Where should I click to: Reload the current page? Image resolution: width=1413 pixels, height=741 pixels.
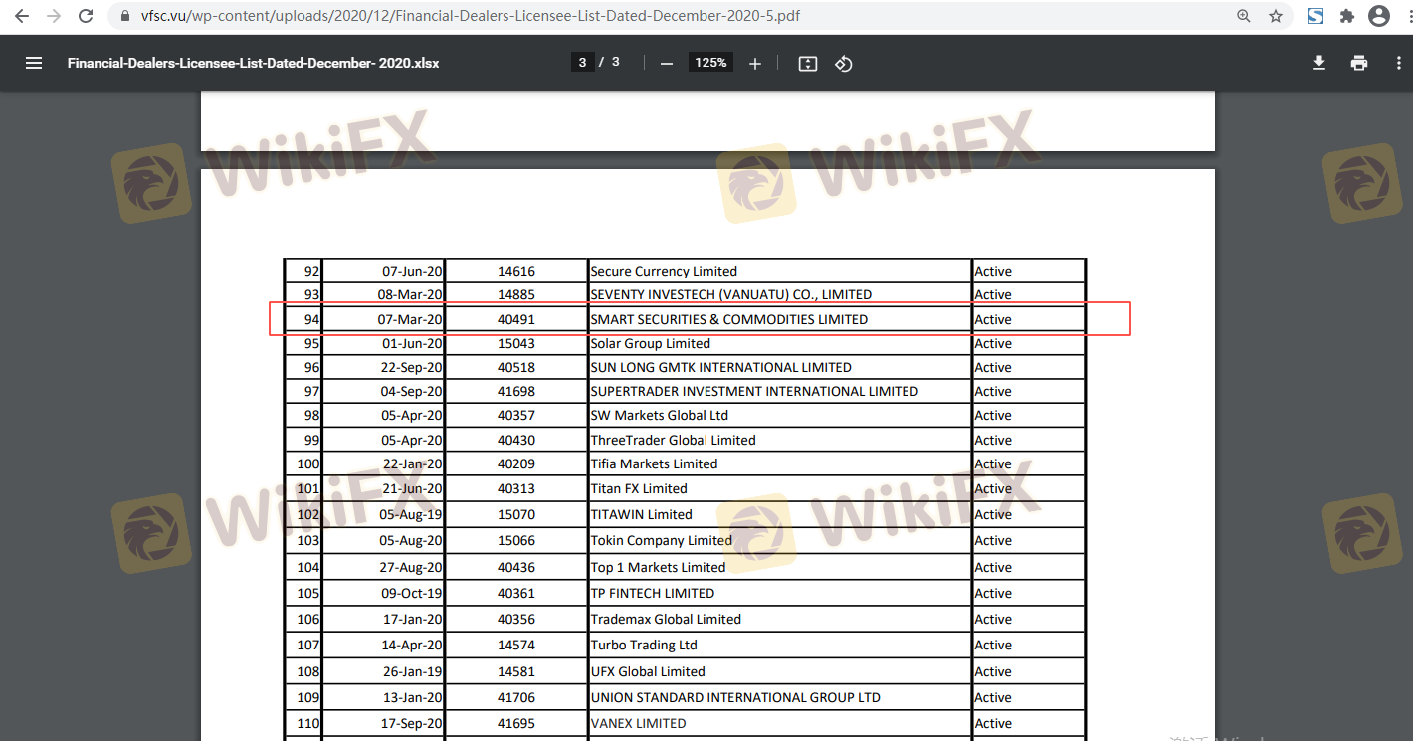tap(87, 16)
